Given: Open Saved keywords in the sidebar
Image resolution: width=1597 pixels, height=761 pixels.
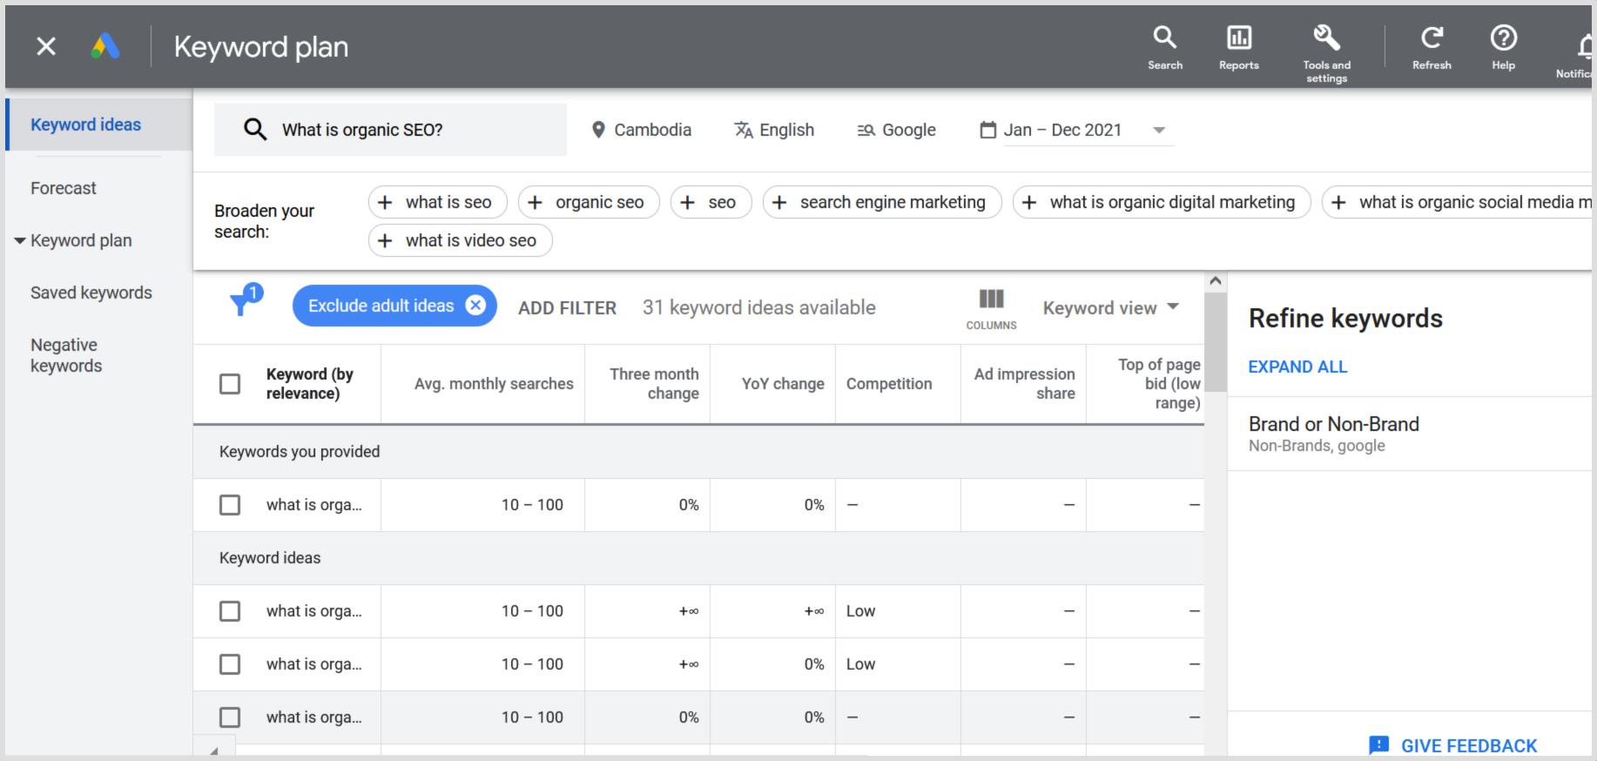Looking at the screenshot, I should tap(91, 293).
